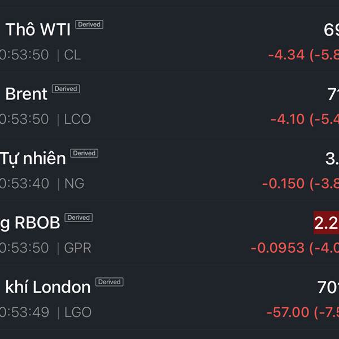Click the -0.150 change for natural gas
This screenshot has height=339, width=339.
(283, 184)
